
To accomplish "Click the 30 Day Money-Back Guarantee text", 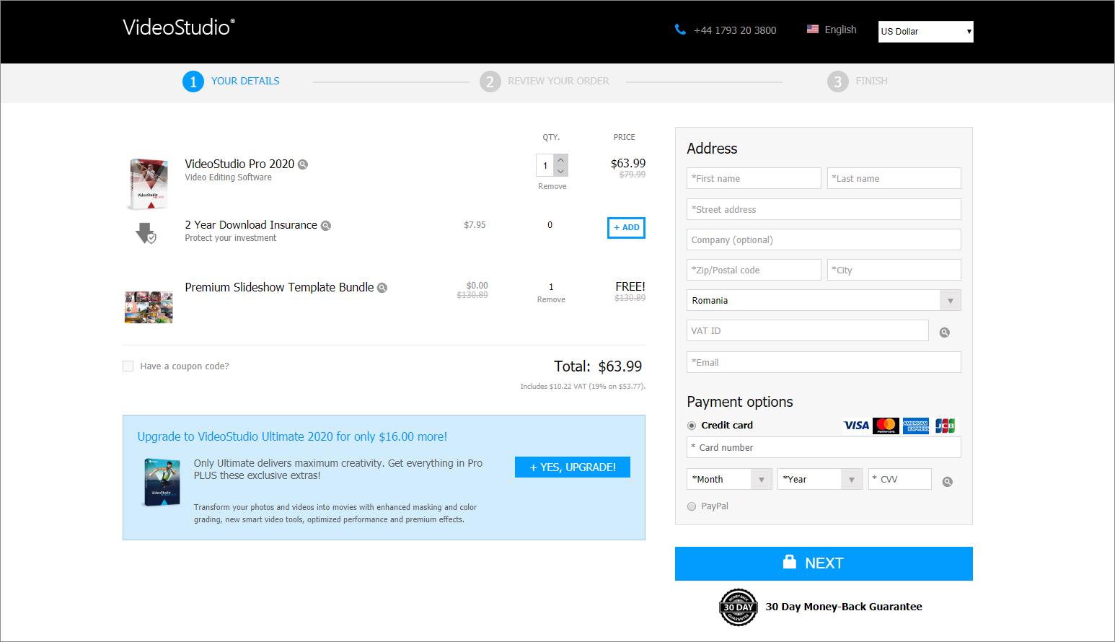I will point(844,607).
